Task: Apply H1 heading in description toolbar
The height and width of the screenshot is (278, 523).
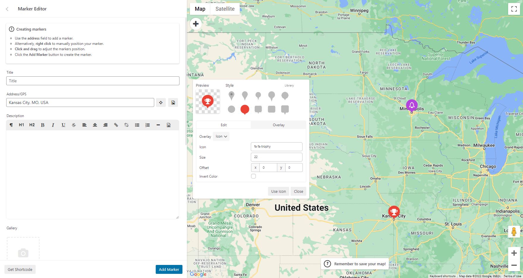Action: tap(21, 125)
